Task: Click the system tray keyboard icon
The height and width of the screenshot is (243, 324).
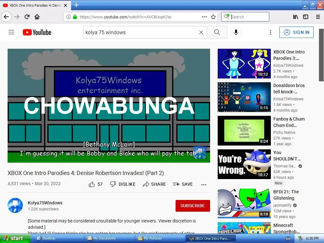Action: click(288, 239)
